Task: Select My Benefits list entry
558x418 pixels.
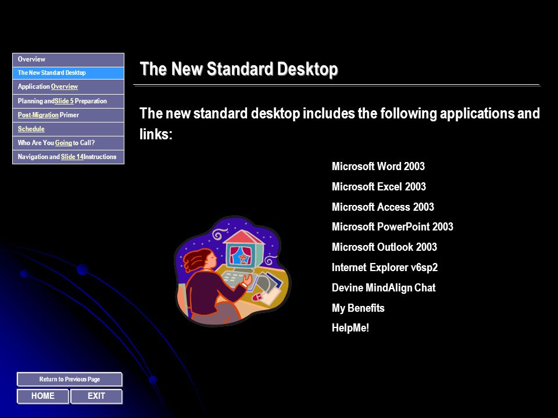Action: click(358, 308)
